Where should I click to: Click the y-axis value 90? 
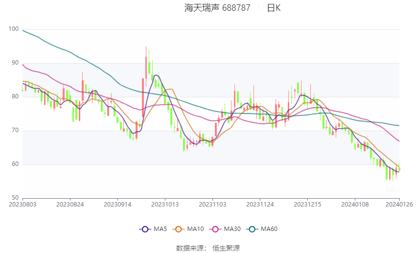click(x=15, y=63)
